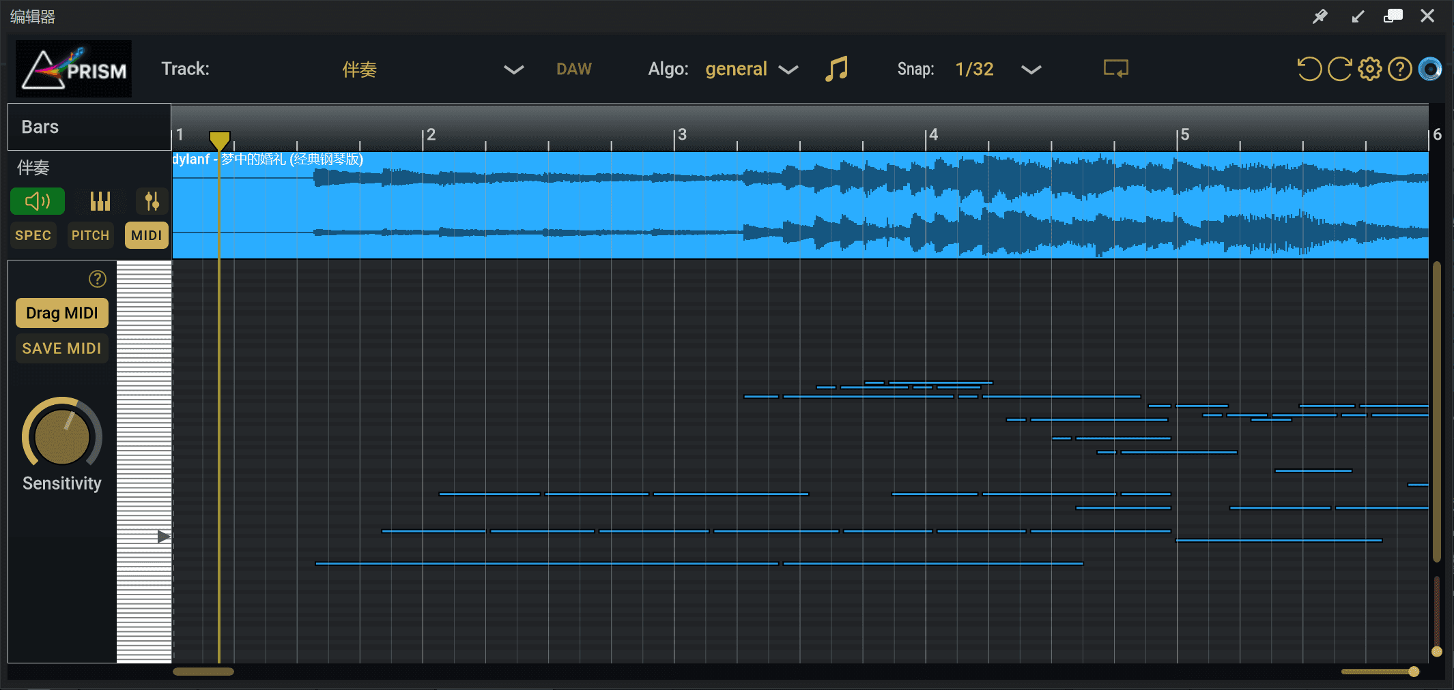
Task: Click bar 5 on the ruler
Action: pyautogui.click(x=1184, y=134)
